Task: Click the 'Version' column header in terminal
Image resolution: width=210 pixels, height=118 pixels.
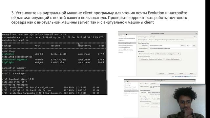Action: pos(55,46)
